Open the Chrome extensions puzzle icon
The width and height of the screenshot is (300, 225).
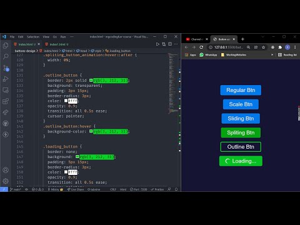tap(280, 47)
